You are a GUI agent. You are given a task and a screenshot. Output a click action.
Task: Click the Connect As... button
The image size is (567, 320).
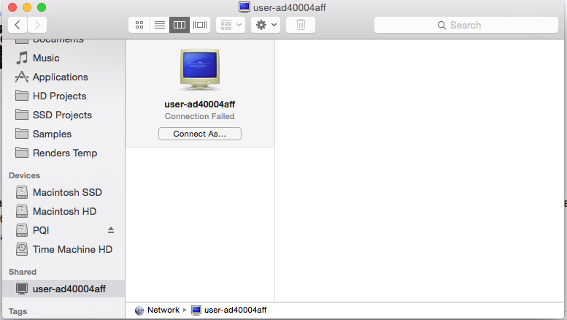click(x=200, y=134)
